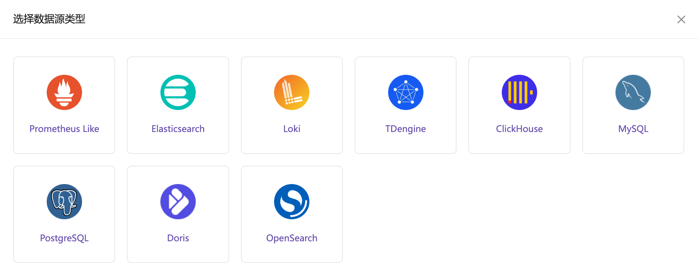Click the 选择数据源类型 dialog title
699x275 pixels.
pos(49,19)
